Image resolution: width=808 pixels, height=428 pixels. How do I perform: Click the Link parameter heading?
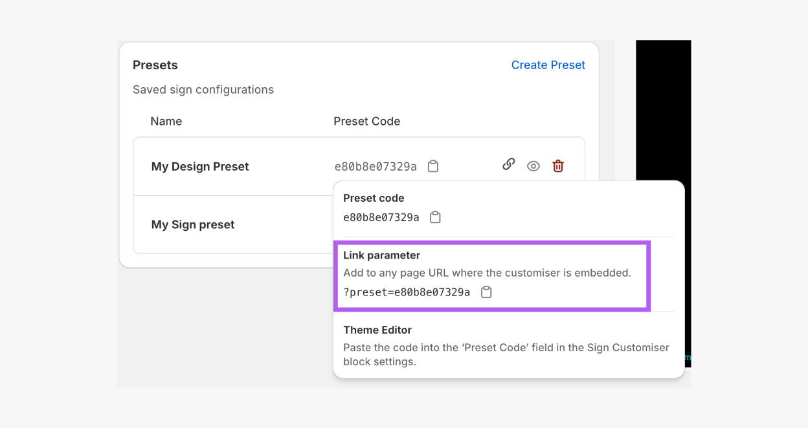[x=381, y=255]
